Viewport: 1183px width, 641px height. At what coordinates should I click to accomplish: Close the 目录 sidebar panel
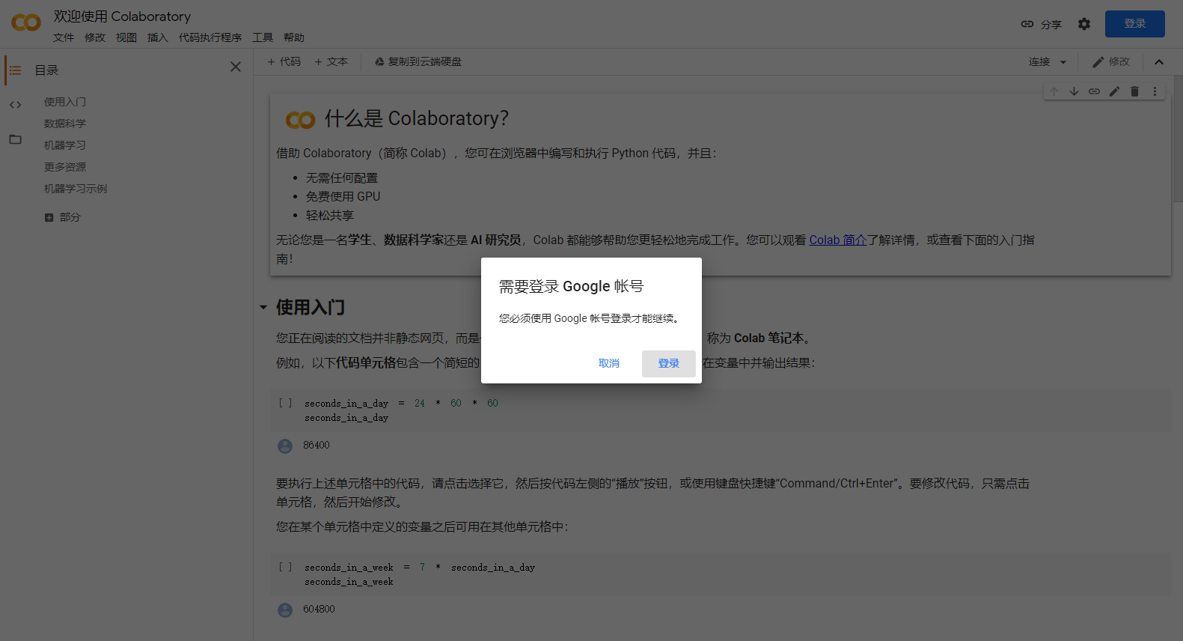[x=236, y=67]
